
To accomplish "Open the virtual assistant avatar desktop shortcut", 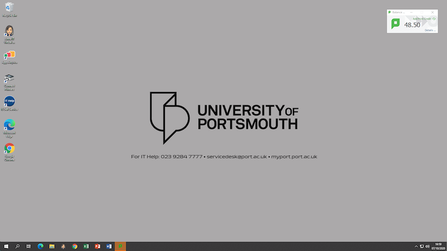I will click(9, 35).
